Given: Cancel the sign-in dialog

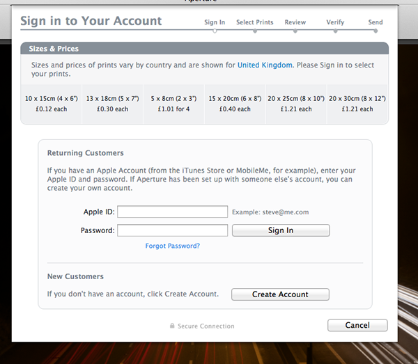Looking at the screenshot, I should [357, 325].
